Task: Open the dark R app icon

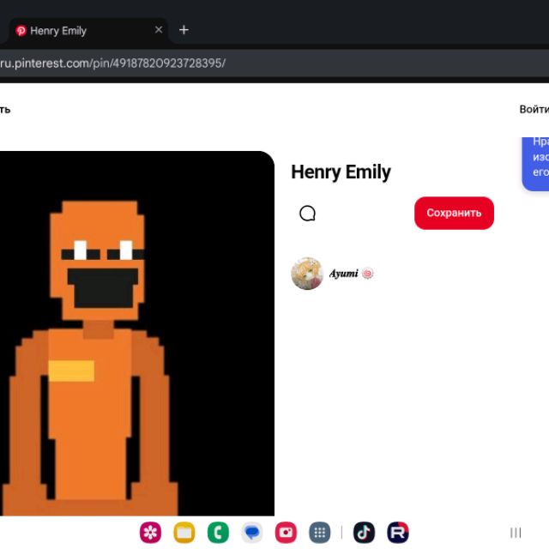Action: 398,533
